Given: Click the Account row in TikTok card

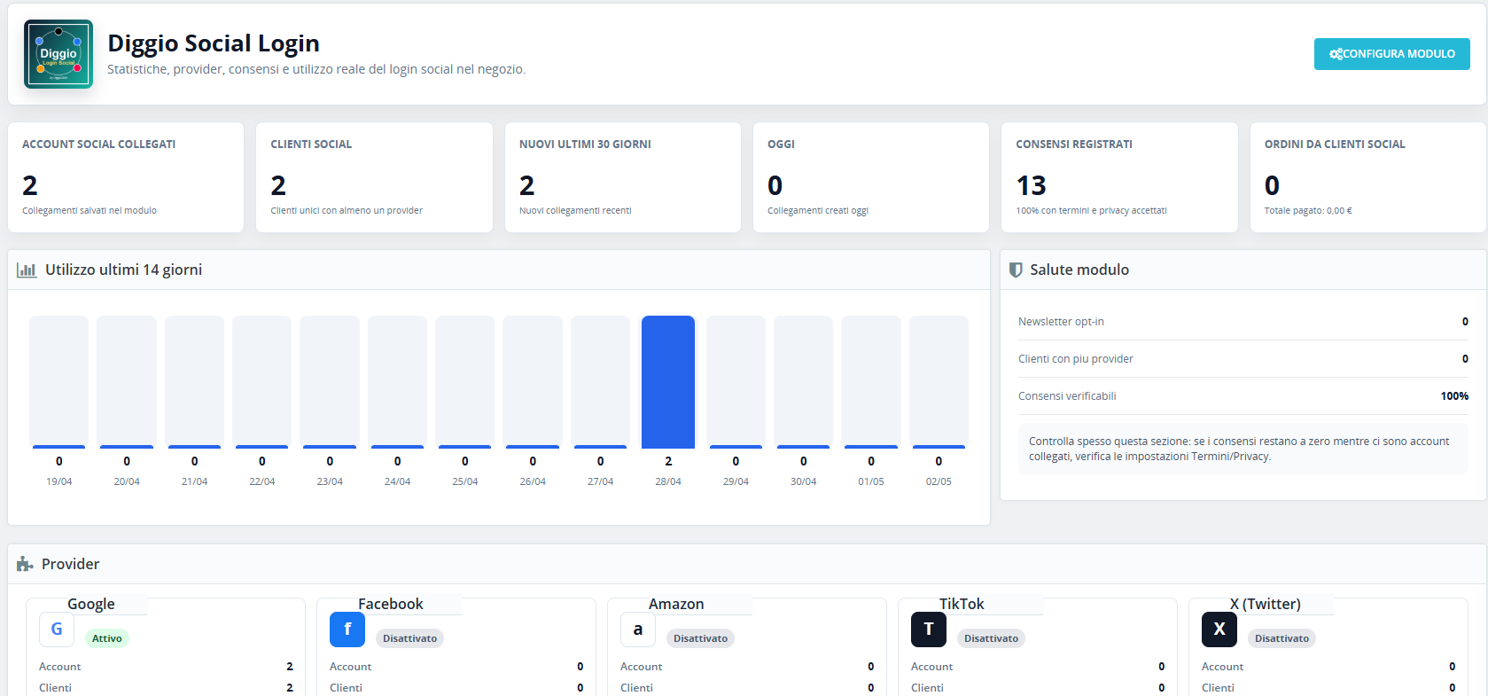Looking at the screenshot, I should (x=1038, y=667).
